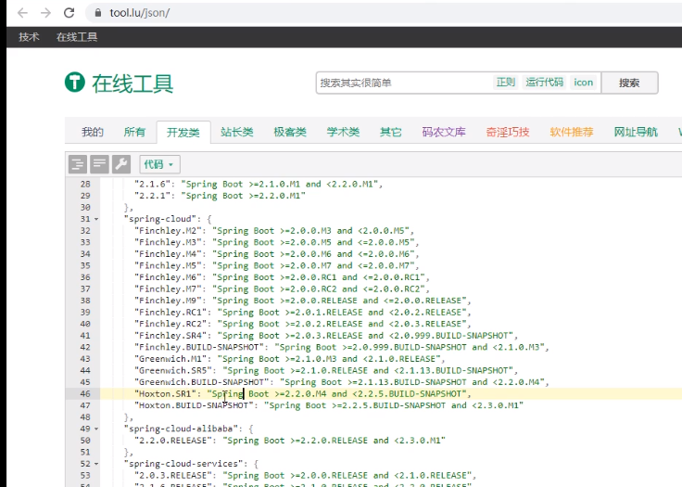This screenshot has width=682, height=487.
Task: Click the green T site logo
Action: tap(75, 82)
